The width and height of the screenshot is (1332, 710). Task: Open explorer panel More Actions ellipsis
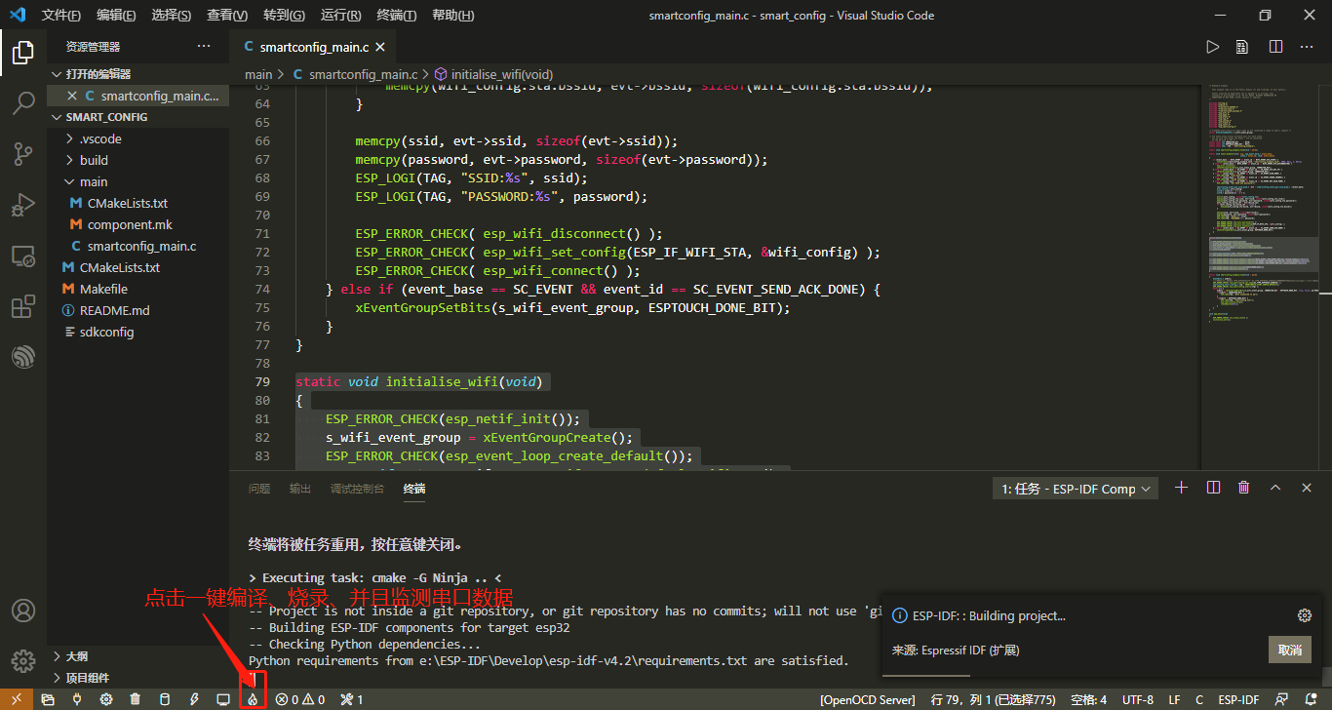pyautogui.click(x=204, y=46)
